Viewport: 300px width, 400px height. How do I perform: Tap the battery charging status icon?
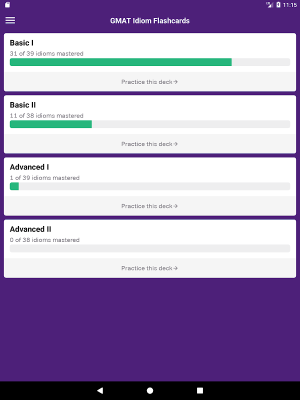[x=278, y=4]
